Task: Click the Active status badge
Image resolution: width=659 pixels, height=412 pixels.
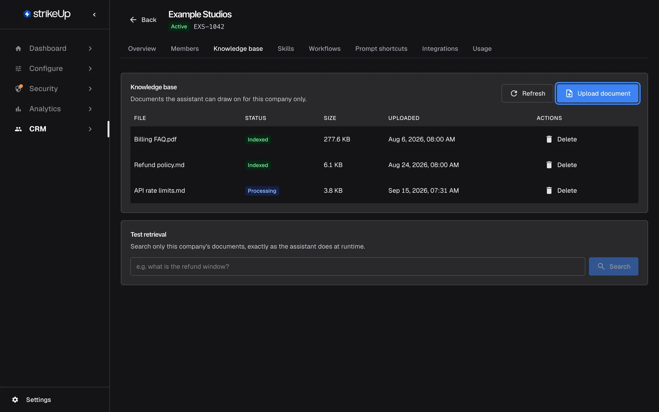Action: point(179,26)
